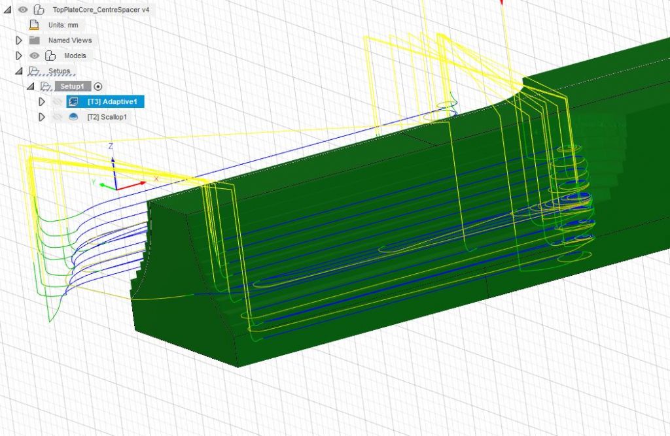Collapse the Setups node
The height and width of the screenshot is (436, 670).
point(19,71)
